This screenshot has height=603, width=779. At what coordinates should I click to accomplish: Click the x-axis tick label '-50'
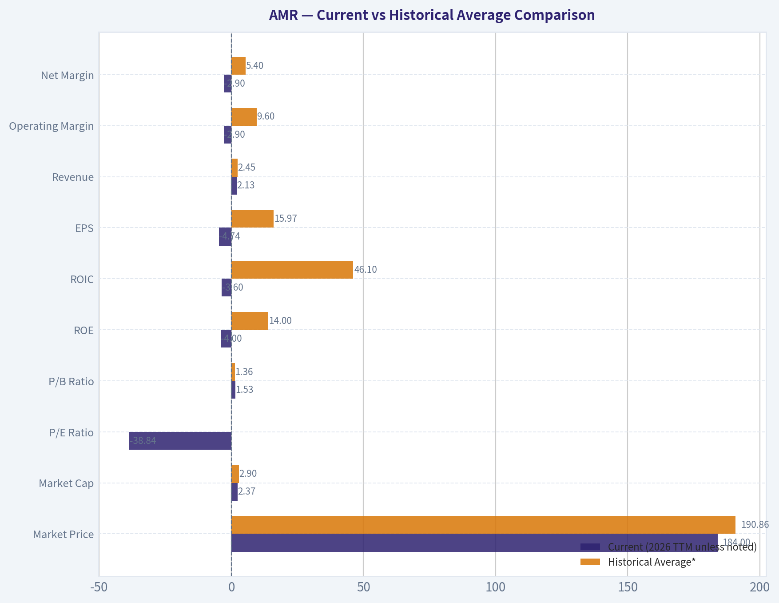pyautogui.click(x=99, y=587)
